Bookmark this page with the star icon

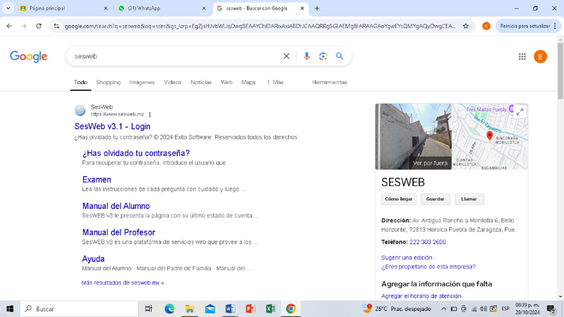(x=466, y=26)
